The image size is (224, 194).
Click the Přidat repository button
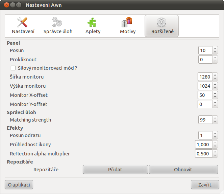(115, 170)
